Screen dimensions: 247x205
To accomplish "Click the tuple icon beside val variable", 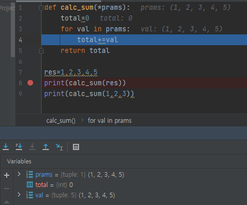I will (30, 195).
